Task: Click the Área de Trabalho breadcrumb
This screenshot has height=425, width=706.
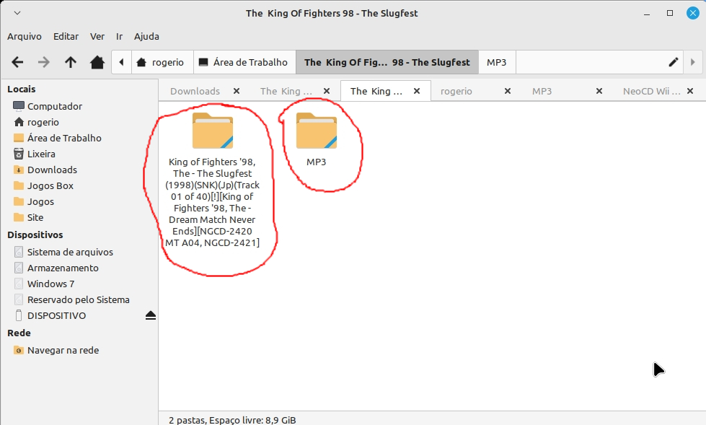Action: (x=243, y=62)
